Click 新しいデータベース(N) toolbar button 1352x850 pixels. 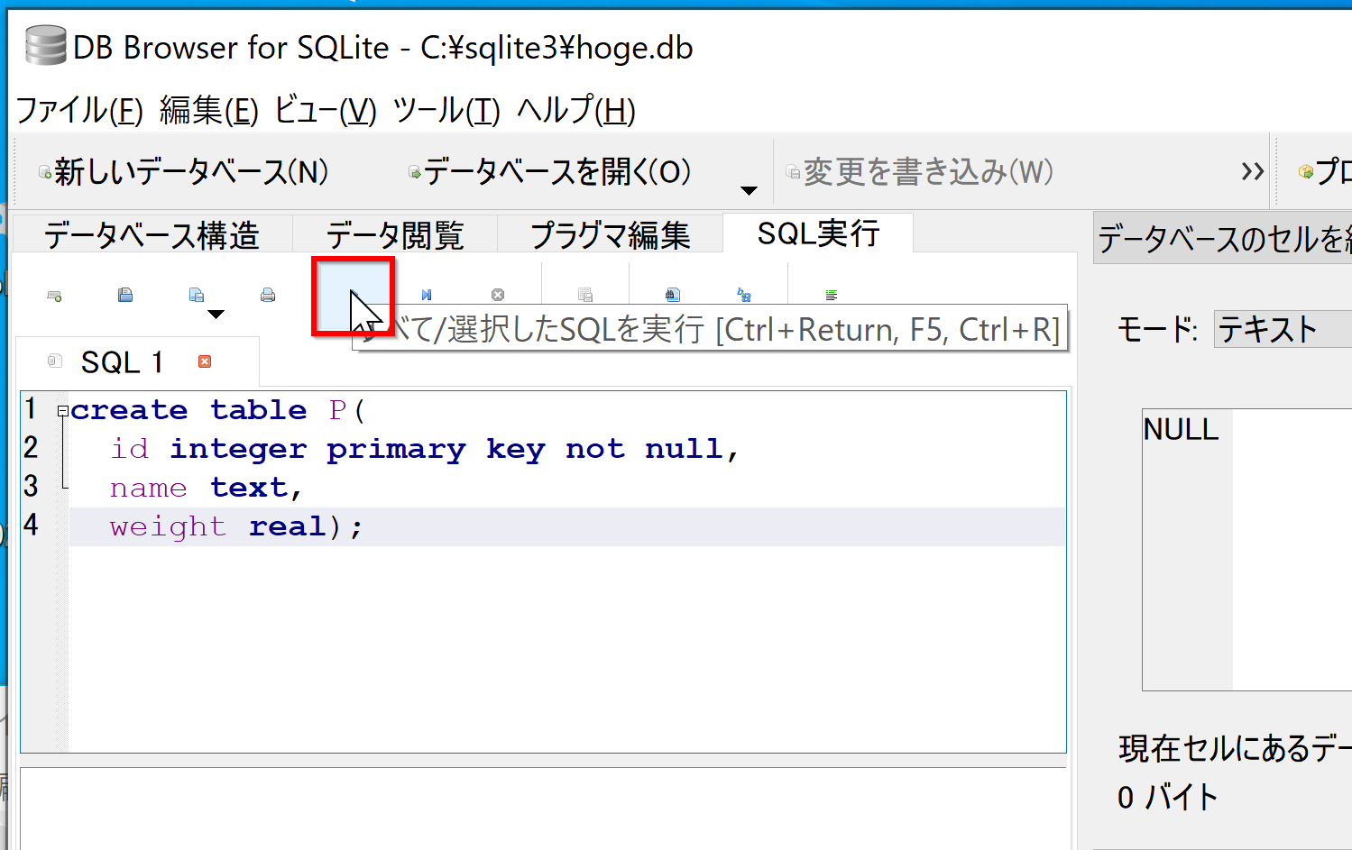pos(183,171)
